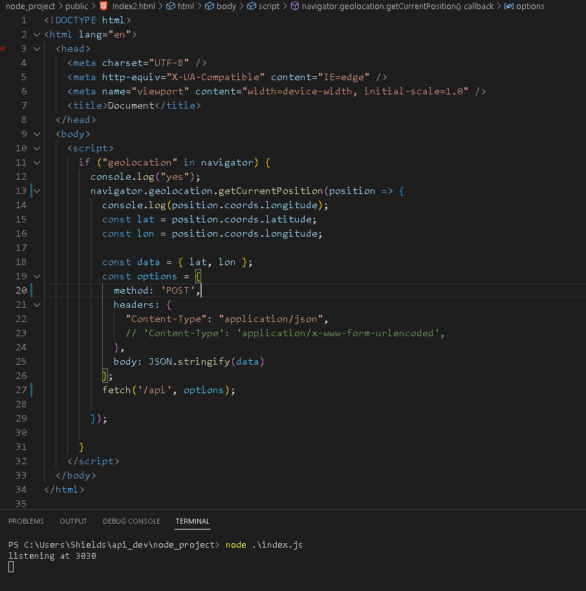Click the options variable icon in breadcrumb
586x591 pixels.
tap(508, 6)
